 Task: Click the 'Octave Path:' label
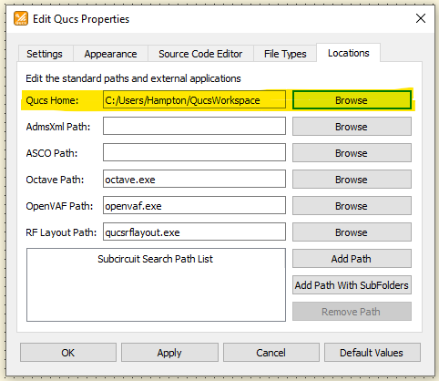[55, 180]
